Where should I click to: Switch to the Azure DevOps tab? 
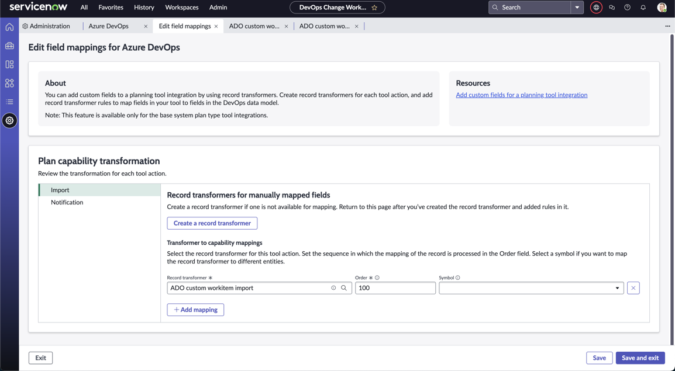tap(108, 26)
